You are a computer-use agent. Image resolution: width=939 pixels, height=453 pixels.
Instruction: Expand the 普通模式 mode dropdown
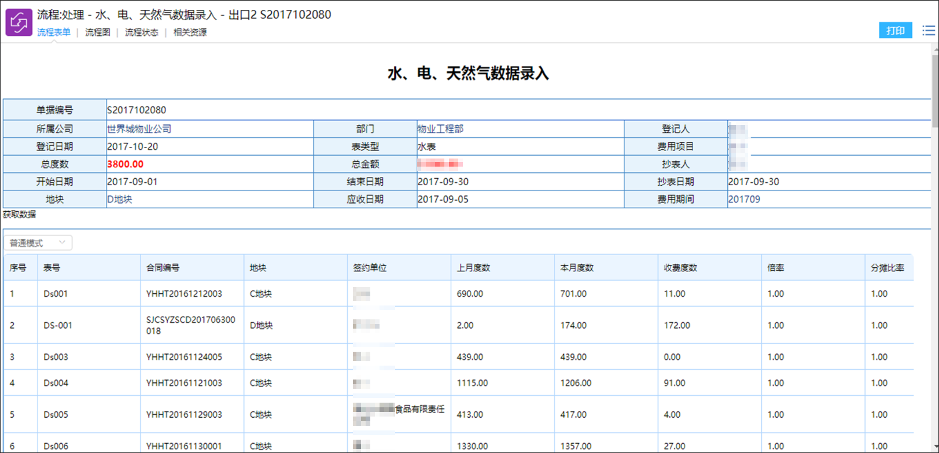(38, 243)
